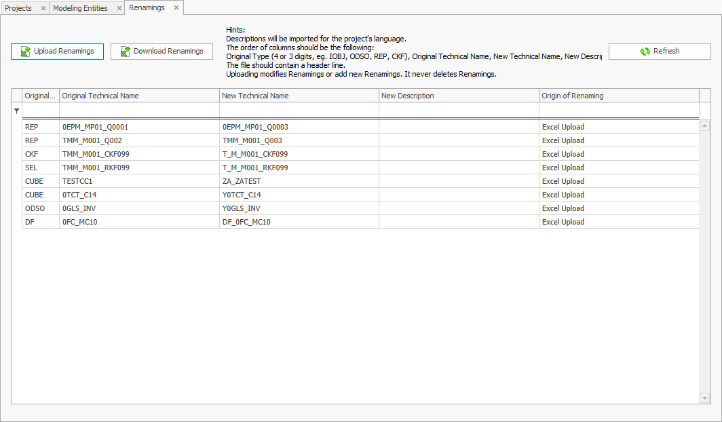Switch to the Modeling Entities tab

point(81,7)
